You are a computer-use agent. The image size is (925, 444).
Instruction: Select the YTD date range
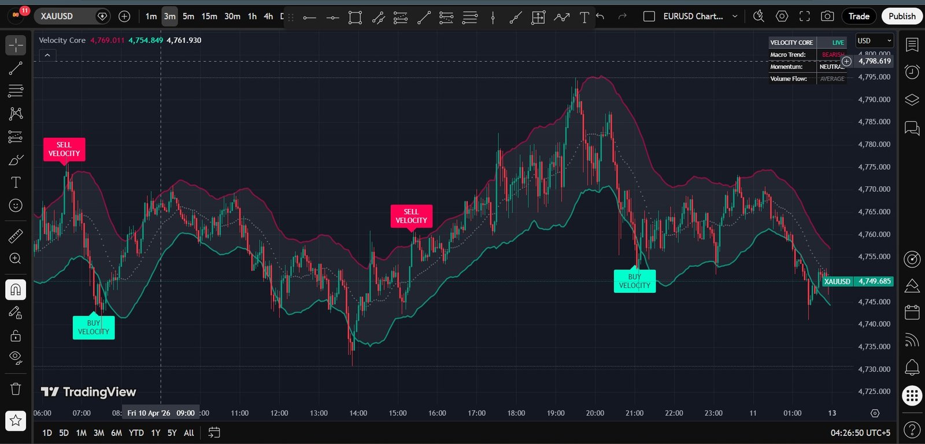136,432
